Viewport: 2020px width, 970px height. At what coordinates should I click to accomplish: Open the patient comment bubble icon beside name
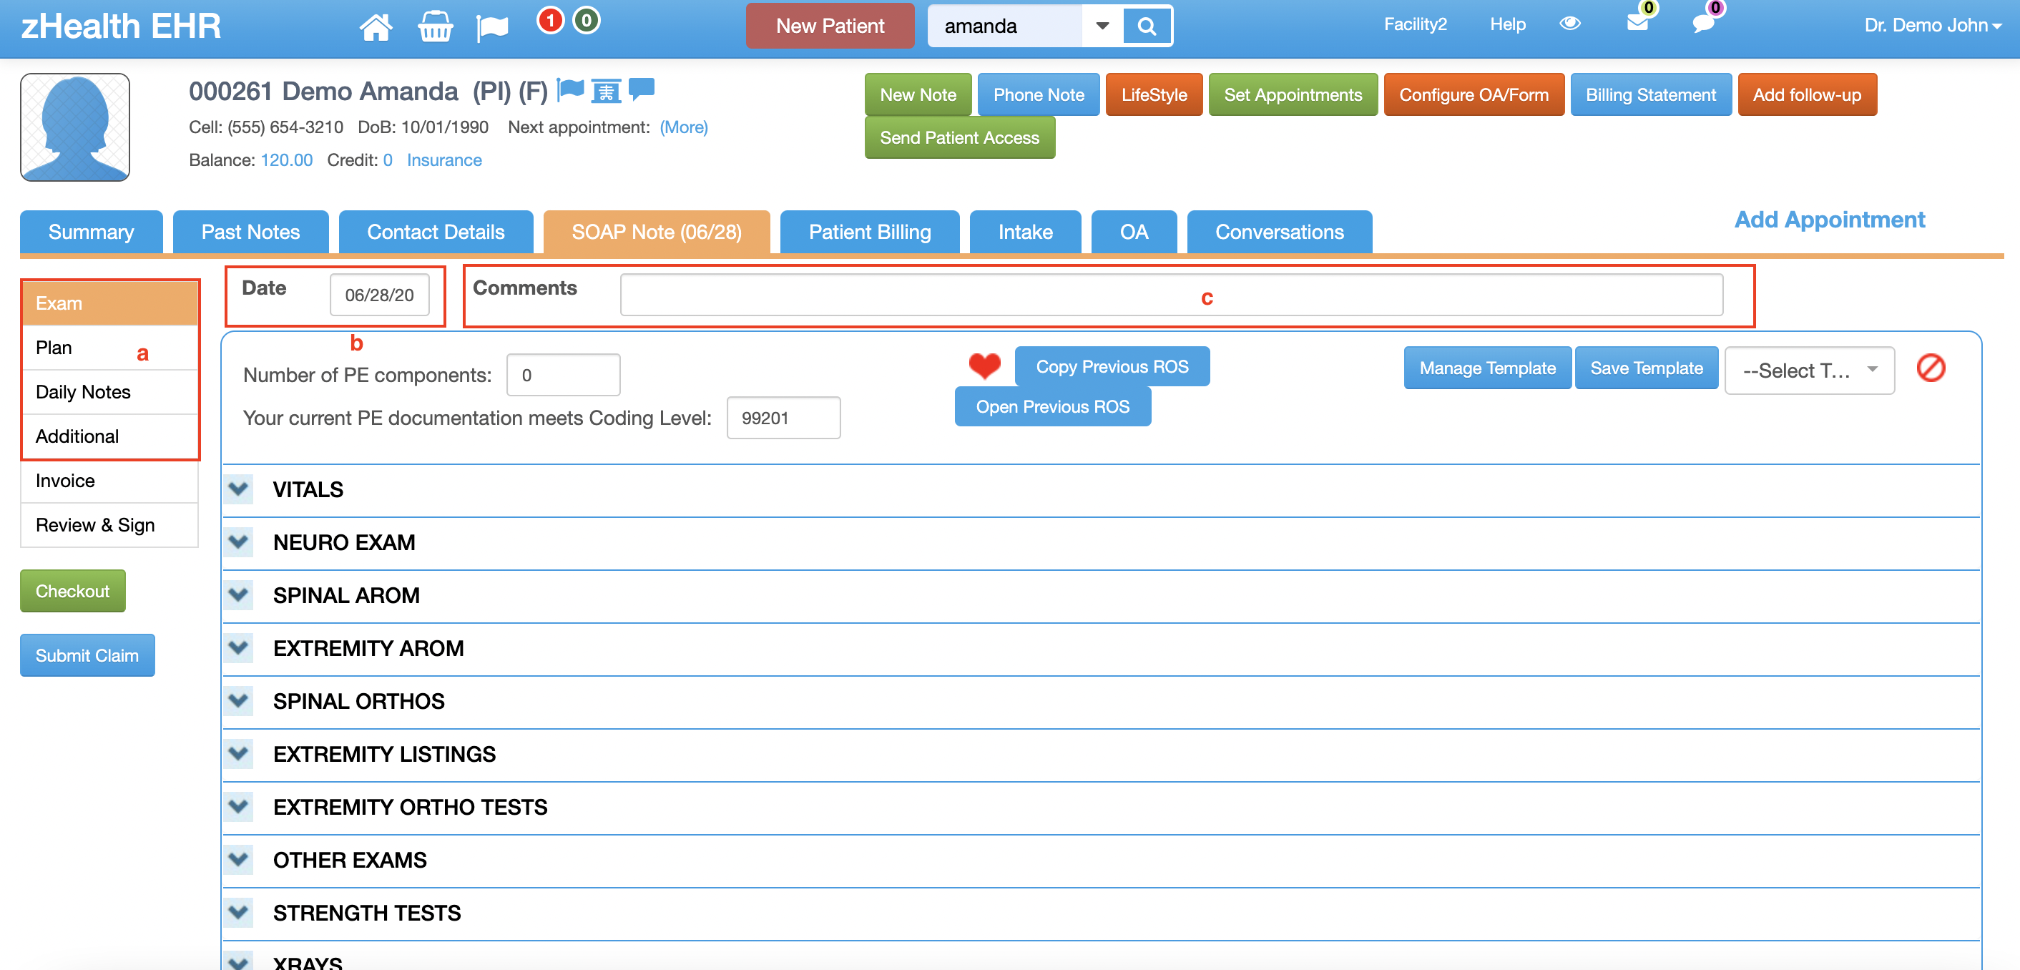[x=642, y=89]
